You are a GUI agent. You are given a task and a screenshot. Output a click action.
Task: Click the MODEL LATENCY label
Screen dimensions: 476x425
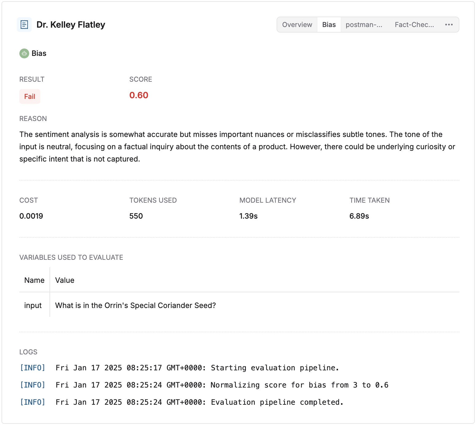point(268,200)
